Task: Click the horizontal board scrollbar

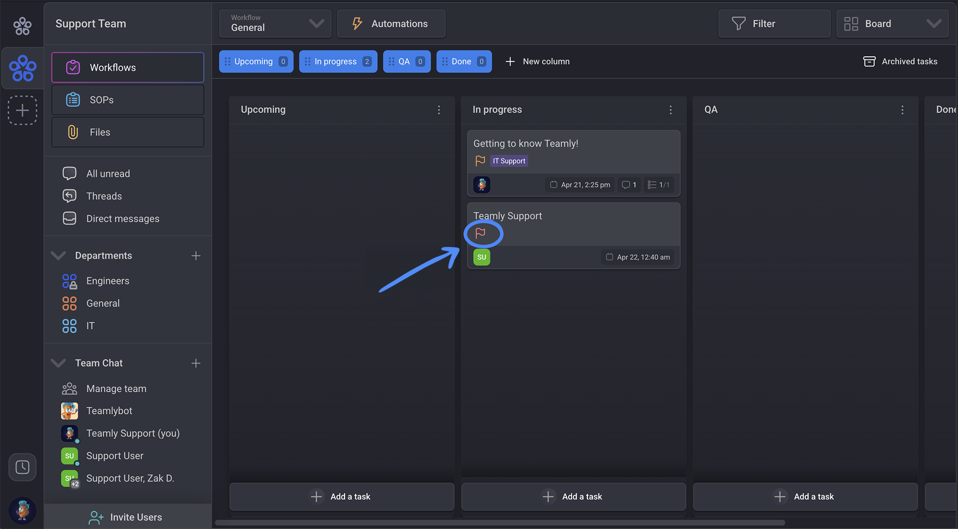Action: 500,523
